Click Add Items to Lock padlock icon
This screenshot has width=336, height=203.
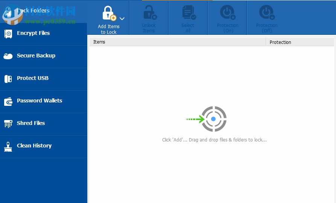point(109,14)
